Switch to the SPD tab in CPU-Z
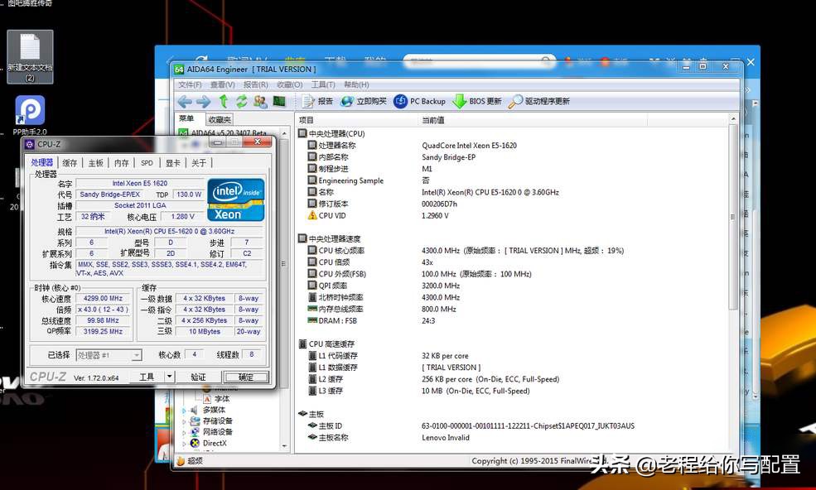The width and height of the screenshot is (816, 490). coord(147,163)
